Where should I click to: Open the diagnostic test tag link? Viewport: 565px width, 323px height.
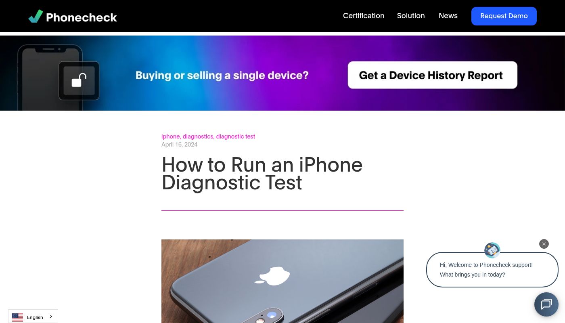[x=236, y=136]
